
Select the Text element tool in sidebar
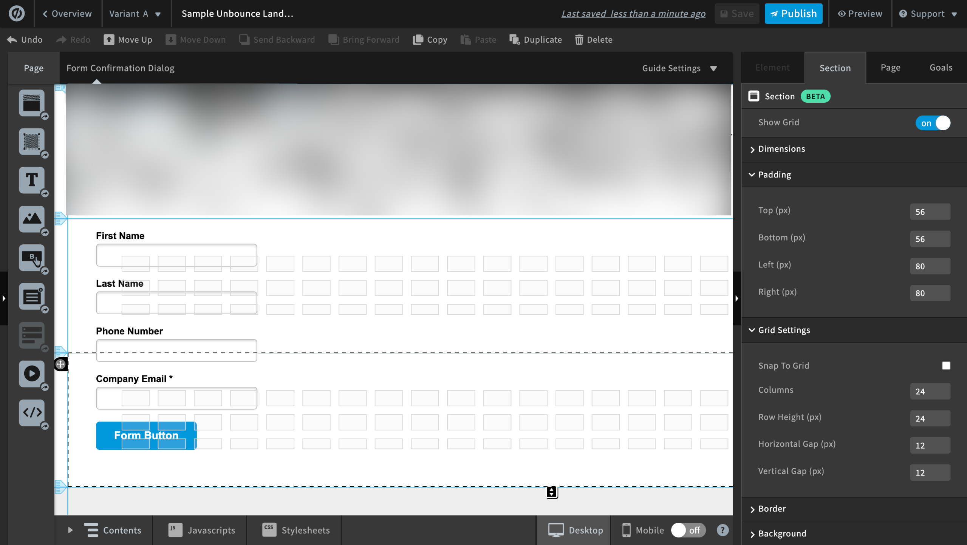32,180
